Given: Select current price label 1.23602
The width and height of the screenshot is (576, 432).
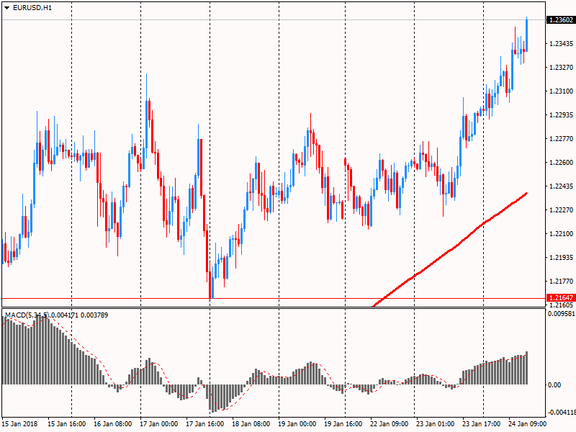Looking at the screenshot, I should [x=561, y=20].
